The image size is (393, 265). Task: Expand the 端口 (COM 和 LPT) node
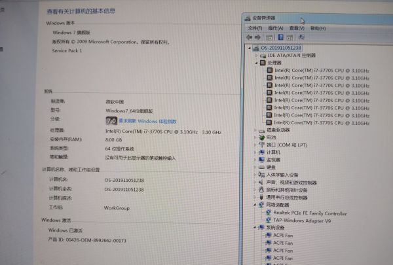[x=255, y=145]
